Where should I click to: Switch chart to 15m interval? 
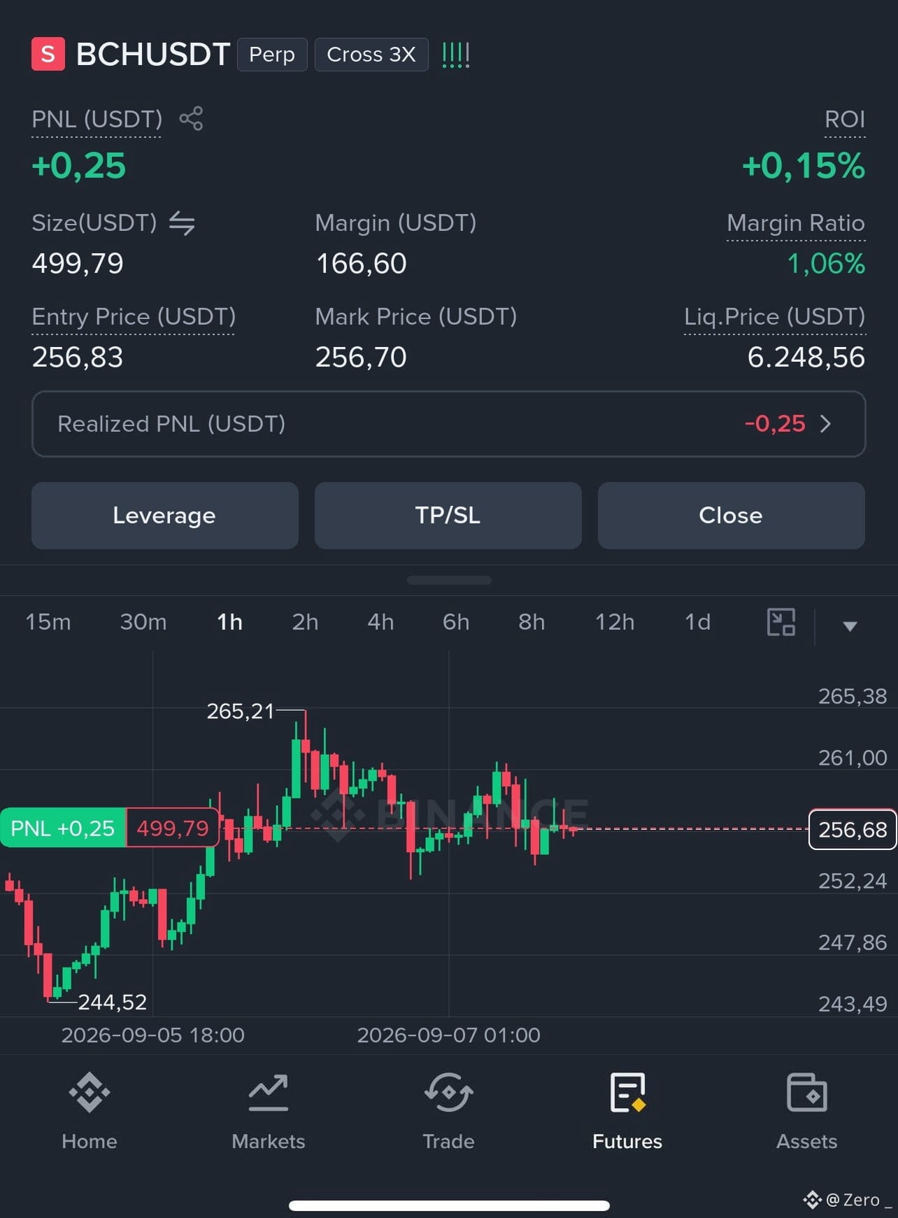tap(48, 622)
